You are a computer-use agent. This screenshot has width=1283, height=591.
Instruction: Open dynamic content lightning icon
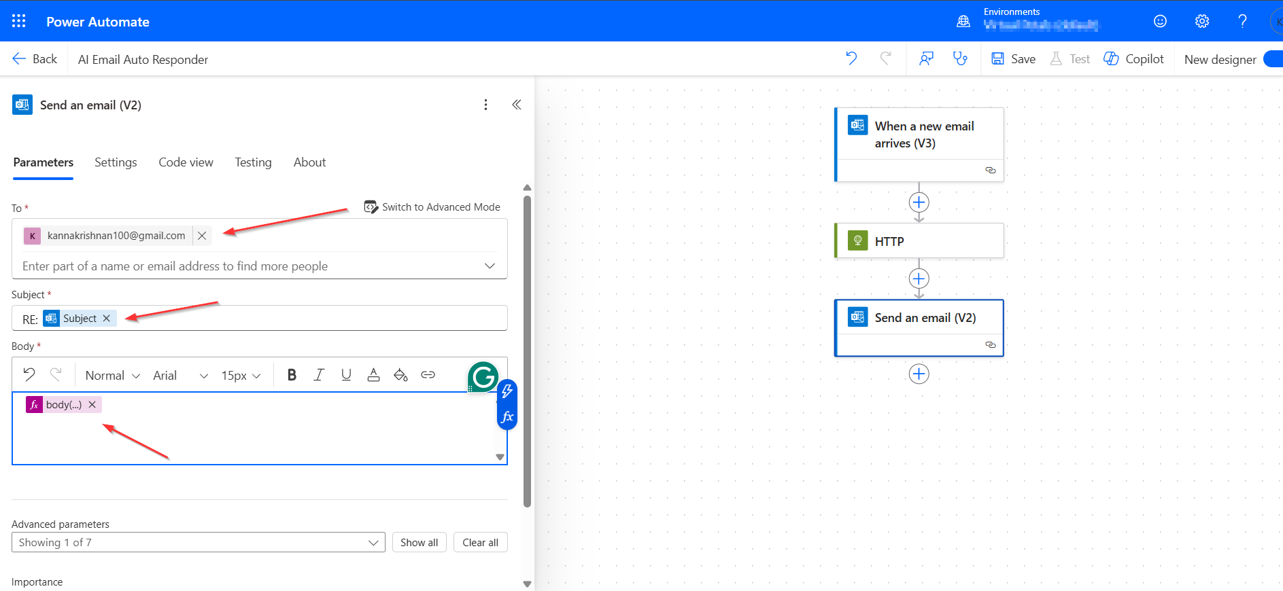[507, 392]
